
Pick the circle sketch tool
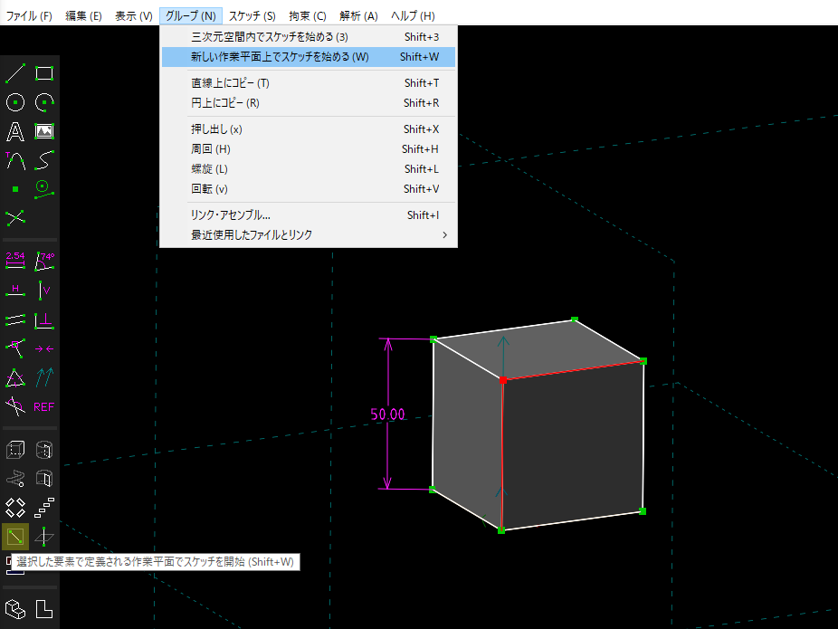click(x=15, y=102)
